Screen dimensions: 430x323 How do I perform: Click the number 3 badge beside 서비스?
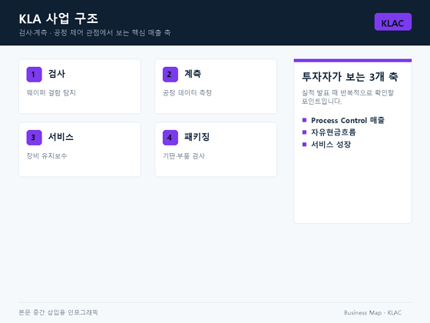point(34,138)
